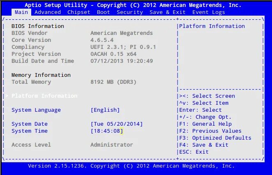Click the Compliancy label
This screenshot has width=272, height=175.
(28, 47)
